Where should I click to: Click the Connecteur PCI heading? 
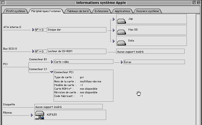pyautogui.click(x=64, y=72)
